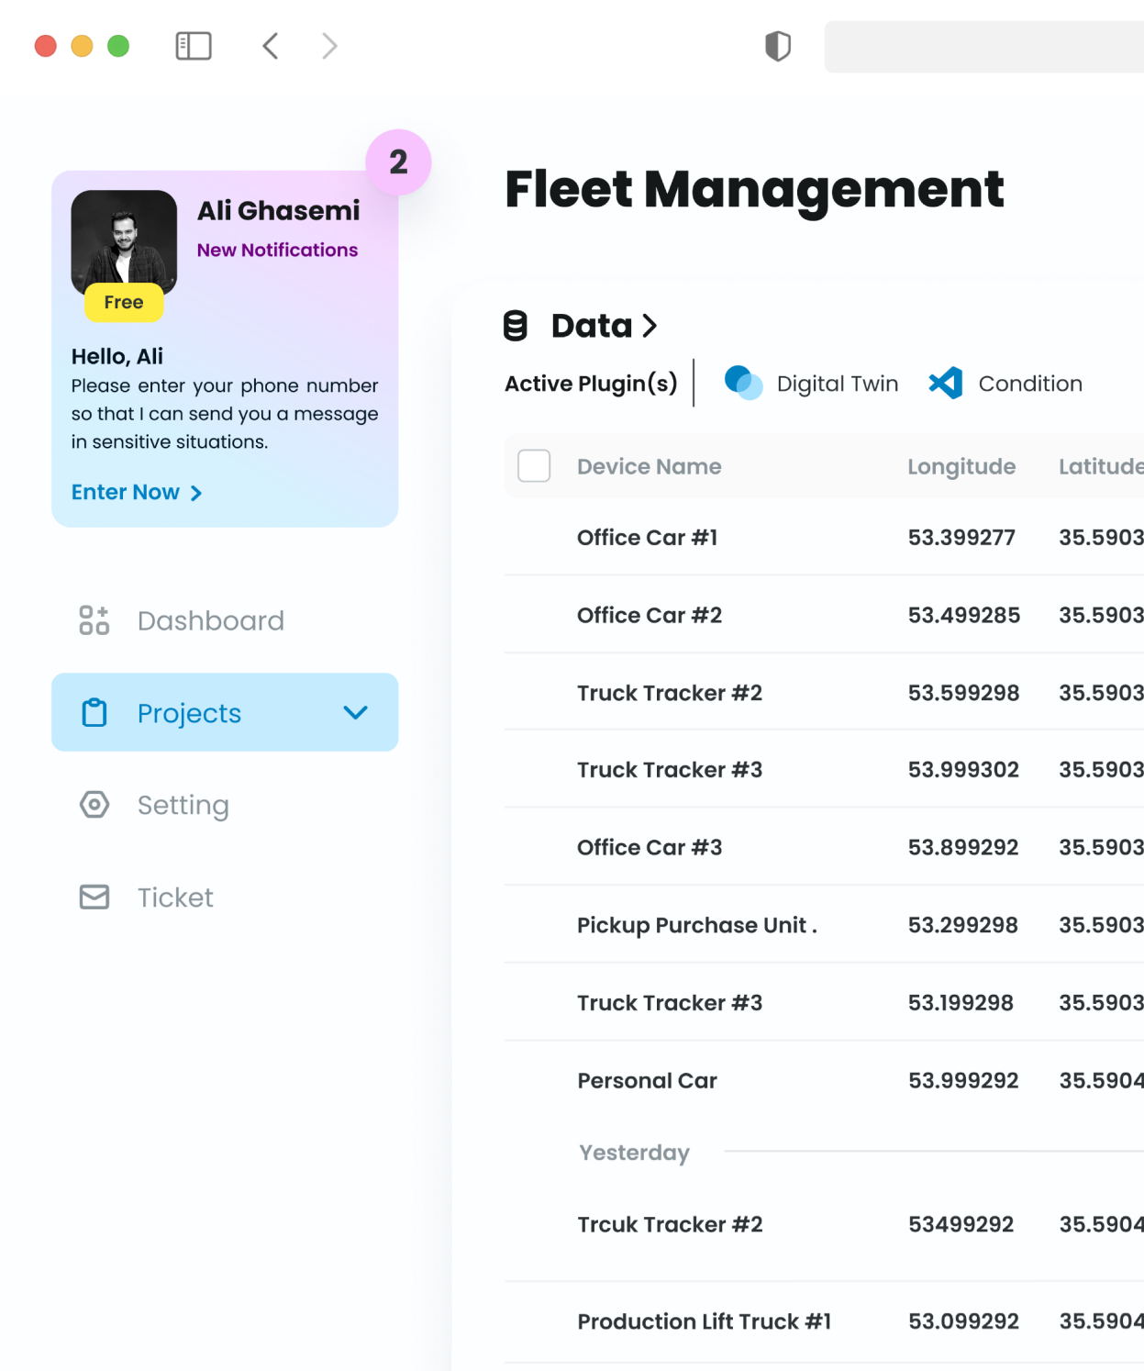The width and height of the screenshot is (1144, 1371).
Task: Click longitude value 53.399277
Action: click(x=961, y=537)
